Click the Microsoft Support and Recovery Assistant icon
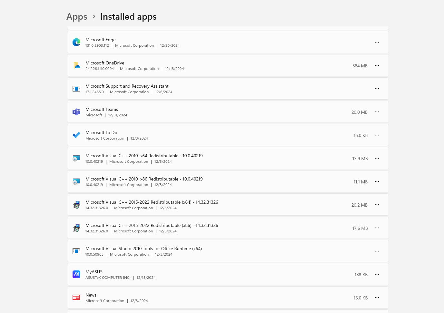 pyautogui.click(x=76, y=89)
